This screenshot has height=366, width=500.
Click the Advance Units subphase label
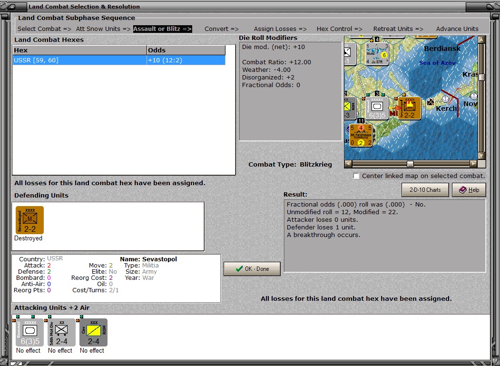457,29
